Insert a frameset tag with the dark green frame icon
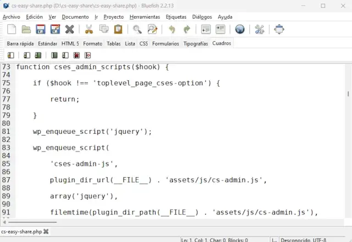This screenshot has height=242, width=352. (x=54, y=55)
